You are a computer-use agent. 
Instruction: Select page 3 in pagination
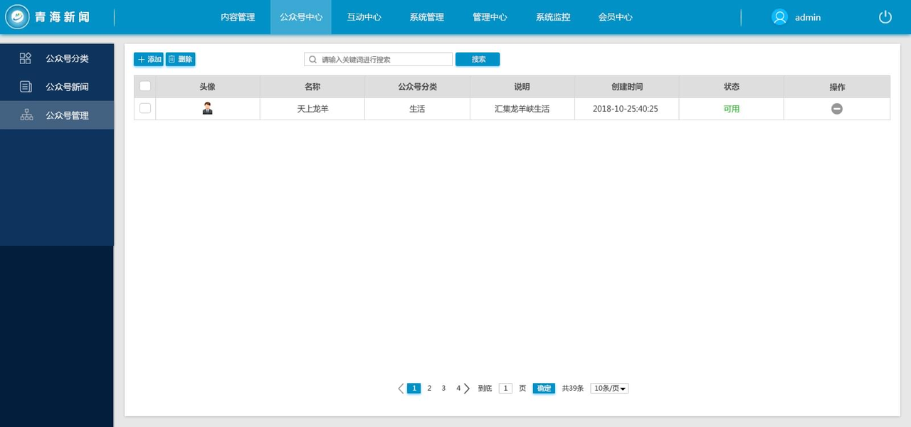(x=443, y=389)
